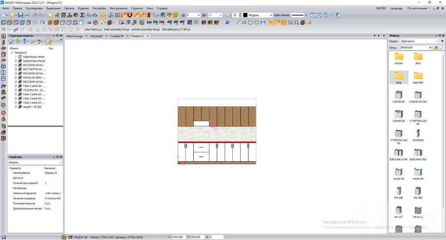Select the 15 KARGO fragment thumbnail
This screenshot has height=240, width=446.
(418, 135)
